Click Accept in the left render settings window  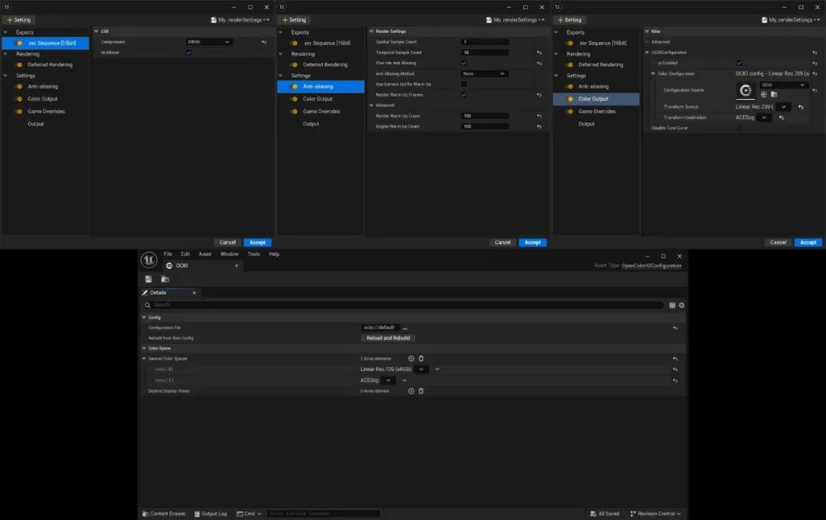pyautogui.click(x=258, y=242)
